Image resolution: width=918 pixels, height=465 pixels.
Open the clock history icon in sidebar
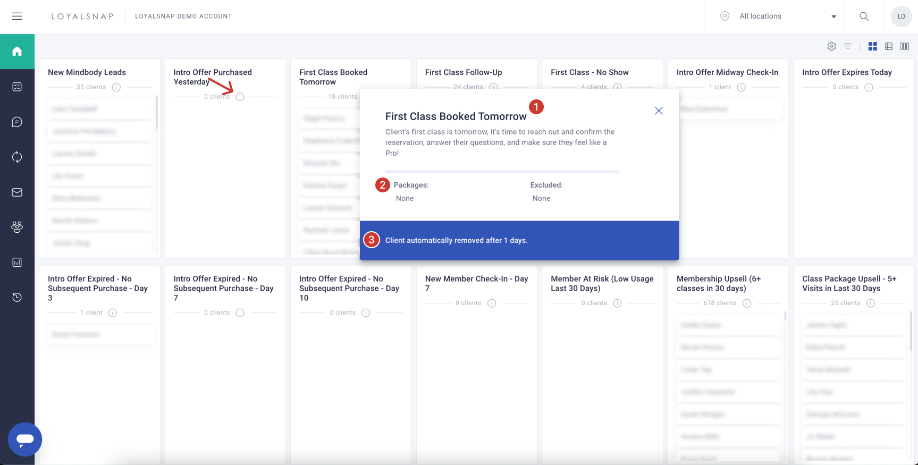(x=17, y=297)
